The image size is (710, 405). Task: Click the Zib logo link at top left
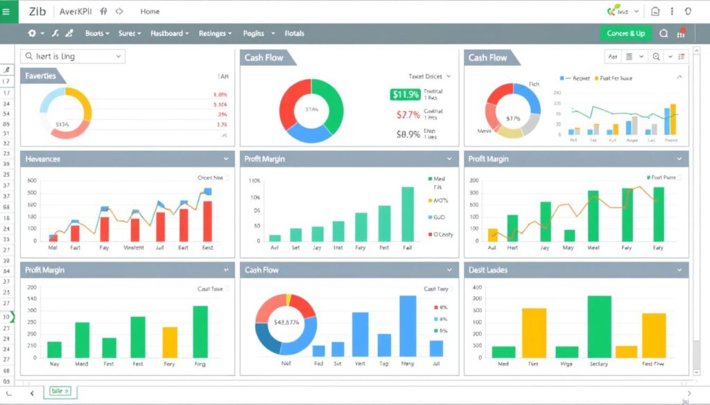pyautogui.click(x=36, y=11)
